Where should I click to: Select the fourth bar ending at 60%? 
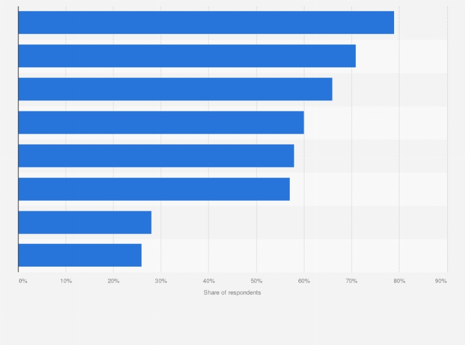click(161, 123)
